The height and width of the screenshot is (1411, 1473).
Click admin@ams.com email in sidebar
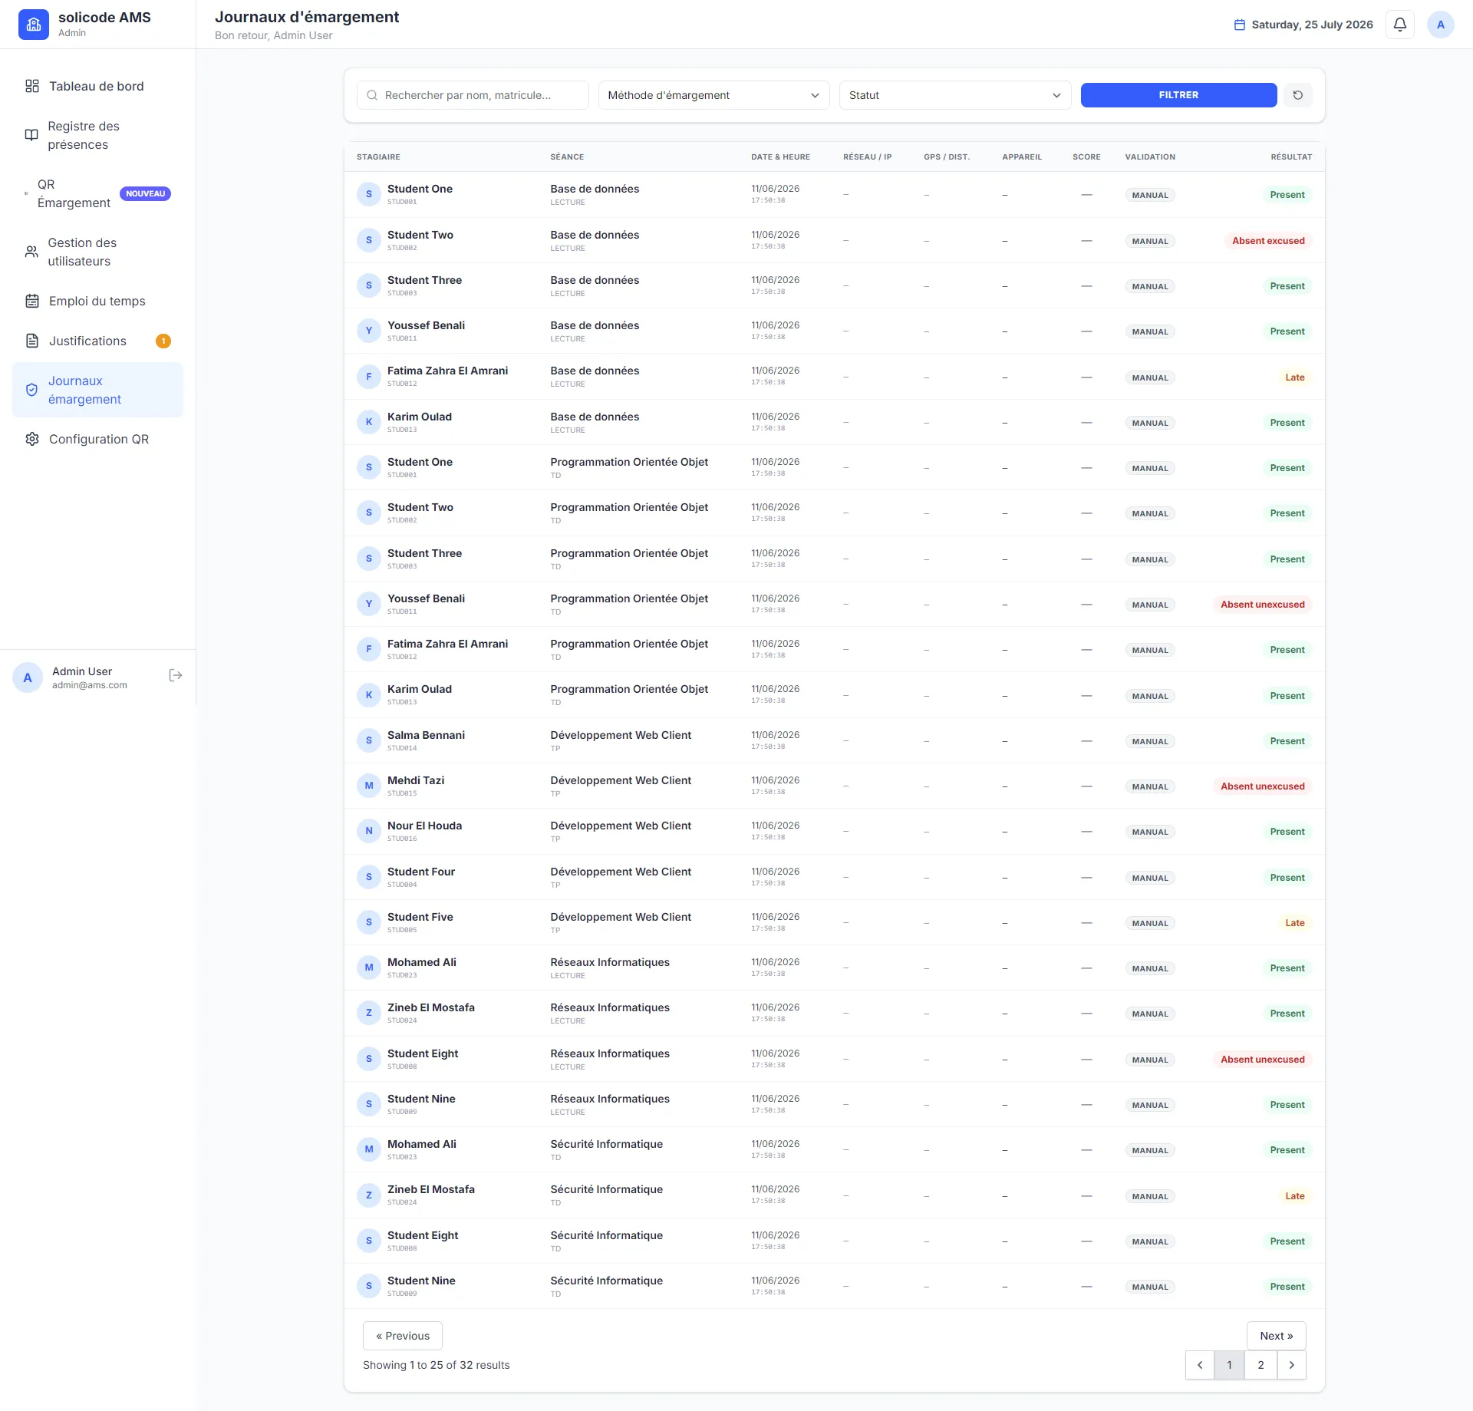tap(90, 685)
